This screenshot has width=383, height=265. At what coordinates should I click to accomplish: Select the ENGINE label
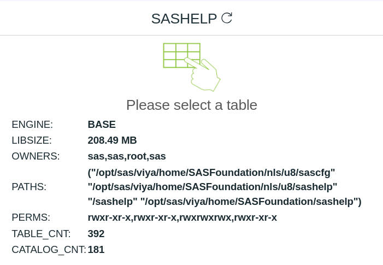coord(32,125)
